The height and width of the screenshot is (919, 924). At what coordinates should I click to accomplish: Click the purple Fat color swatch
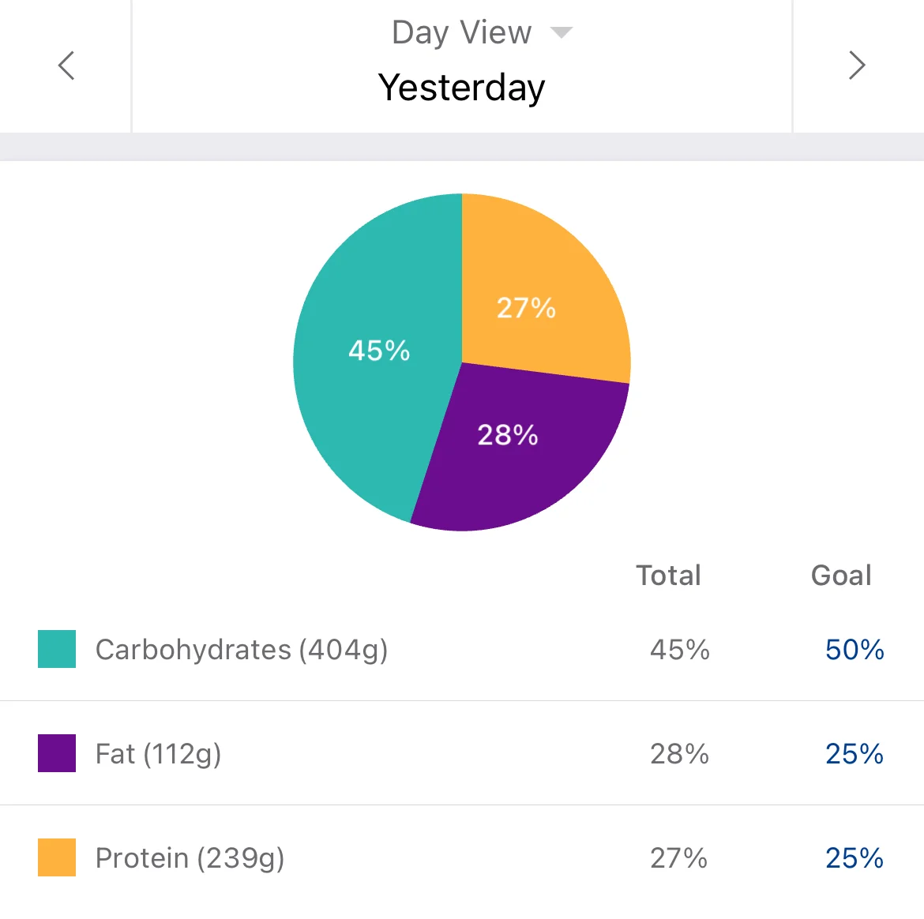57,753
